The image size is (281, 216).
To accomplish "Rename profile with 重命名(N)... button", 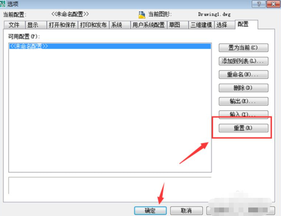I will (243, 75).
